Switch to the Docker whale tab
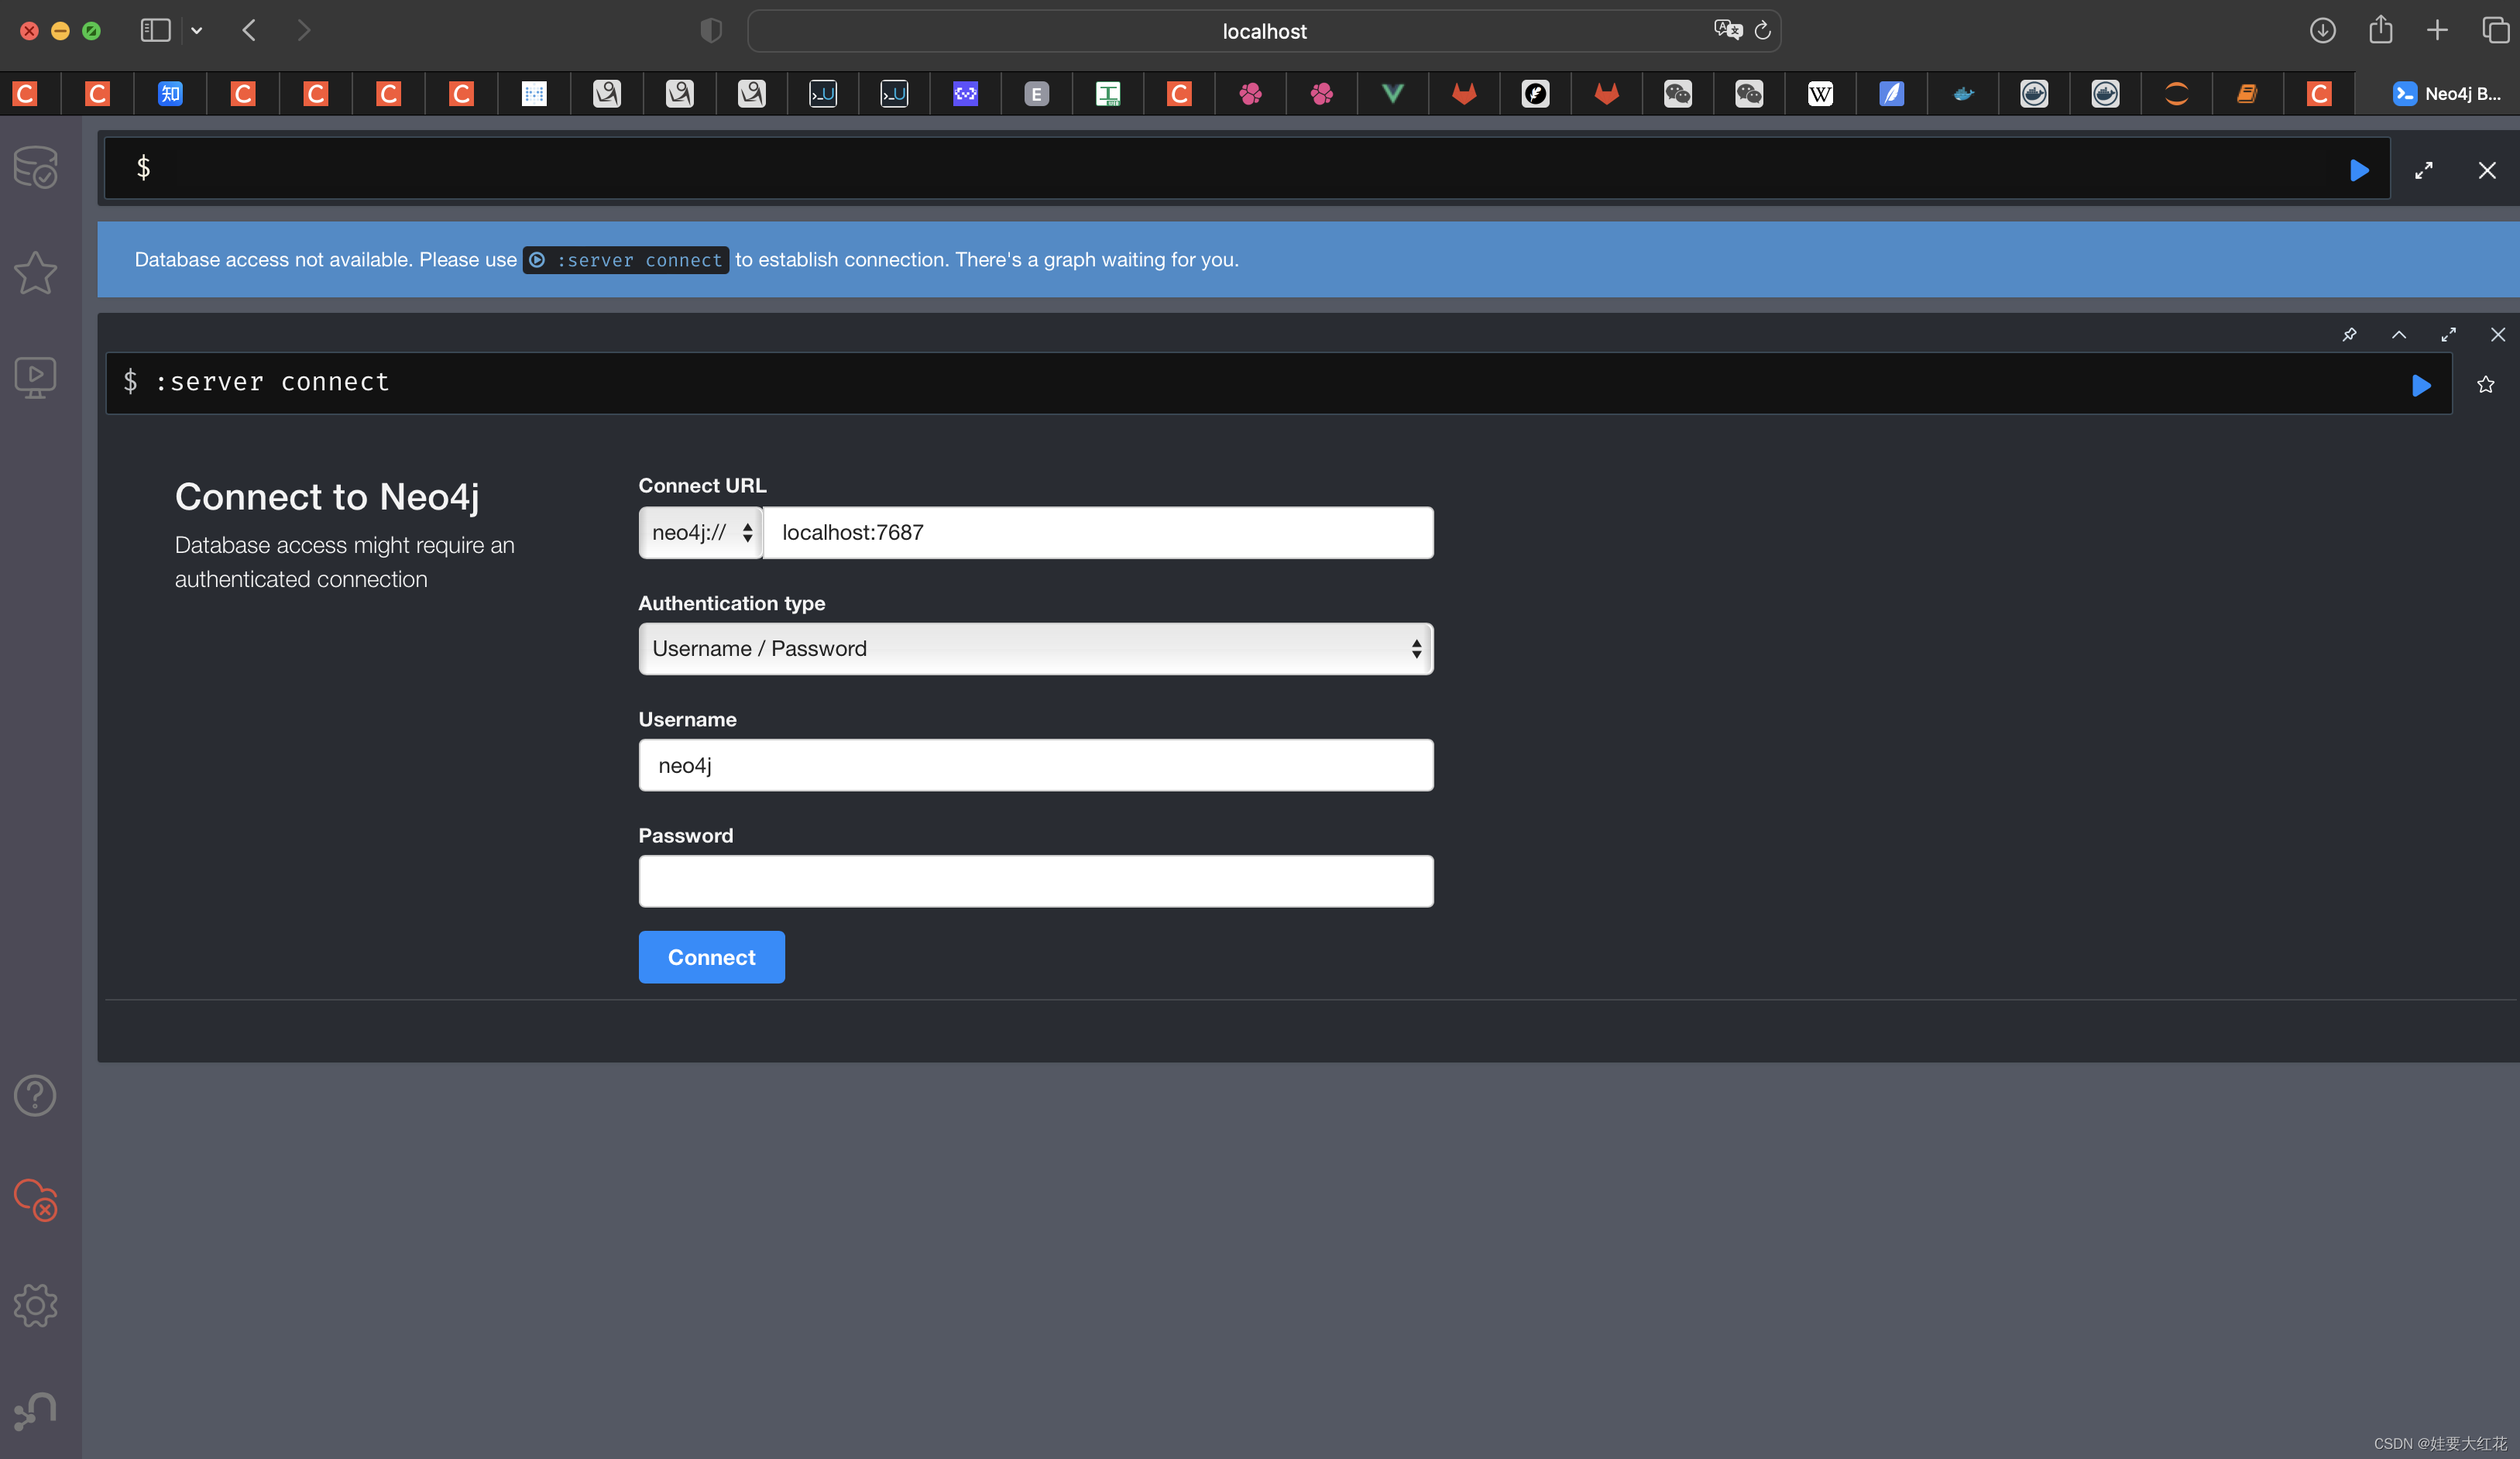Image resolution: width=2520 pixels, height=1459 pixels. click(x=1963, y=94)
